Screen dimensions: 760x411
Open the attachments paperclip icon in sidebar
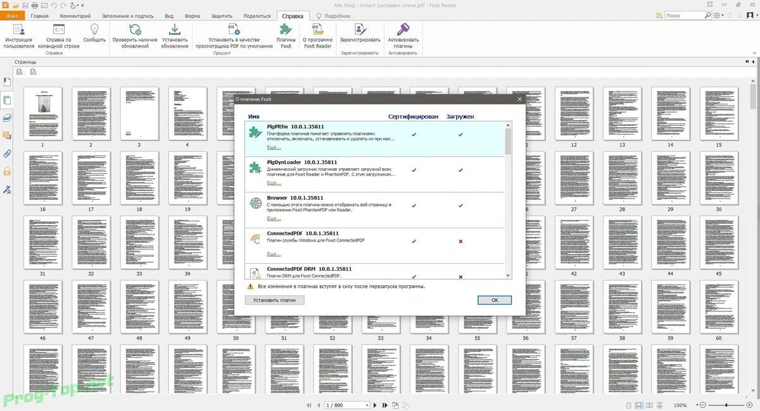coord(7,153)
